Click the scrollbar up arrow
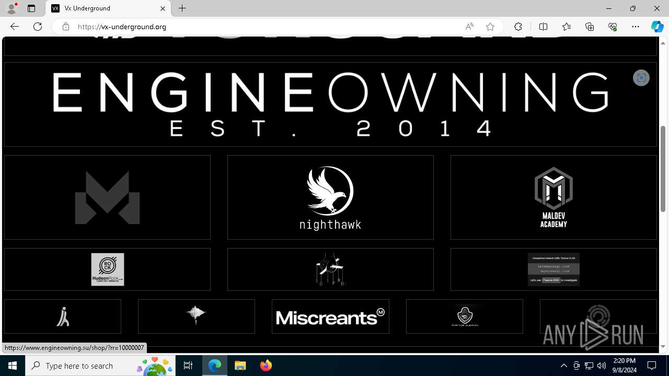Screen dimensions: 669x376 663,43
